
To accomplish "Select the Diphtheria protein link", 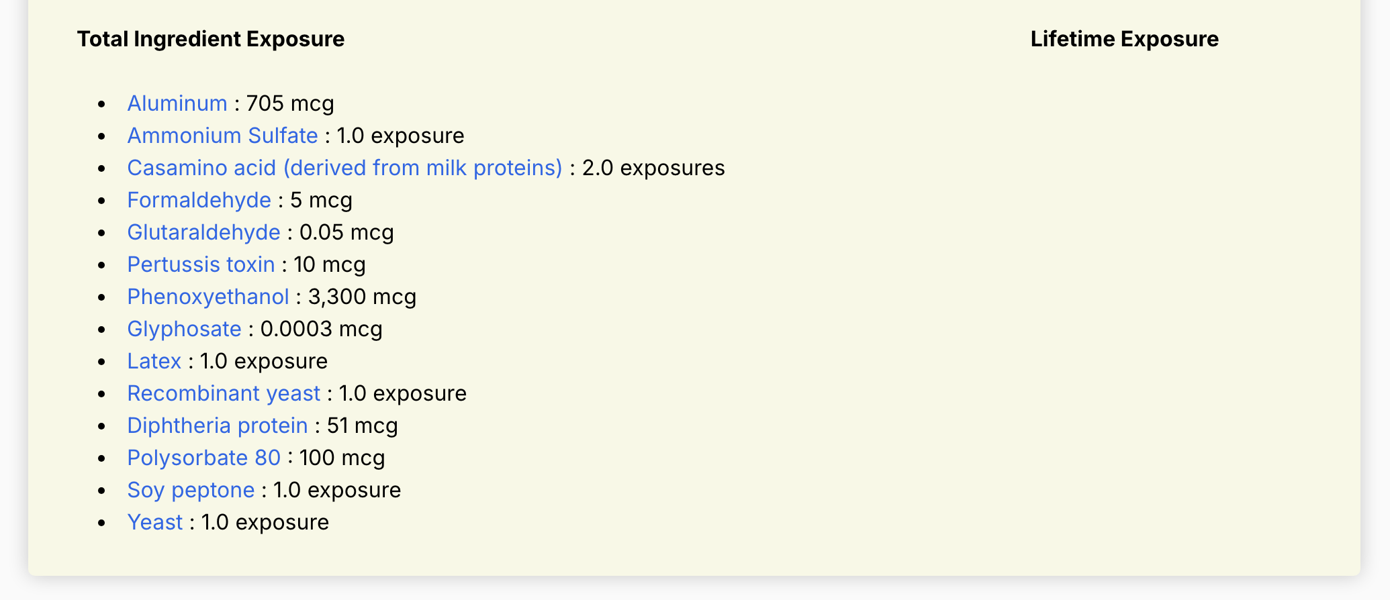I will click(x=218, y=426).
